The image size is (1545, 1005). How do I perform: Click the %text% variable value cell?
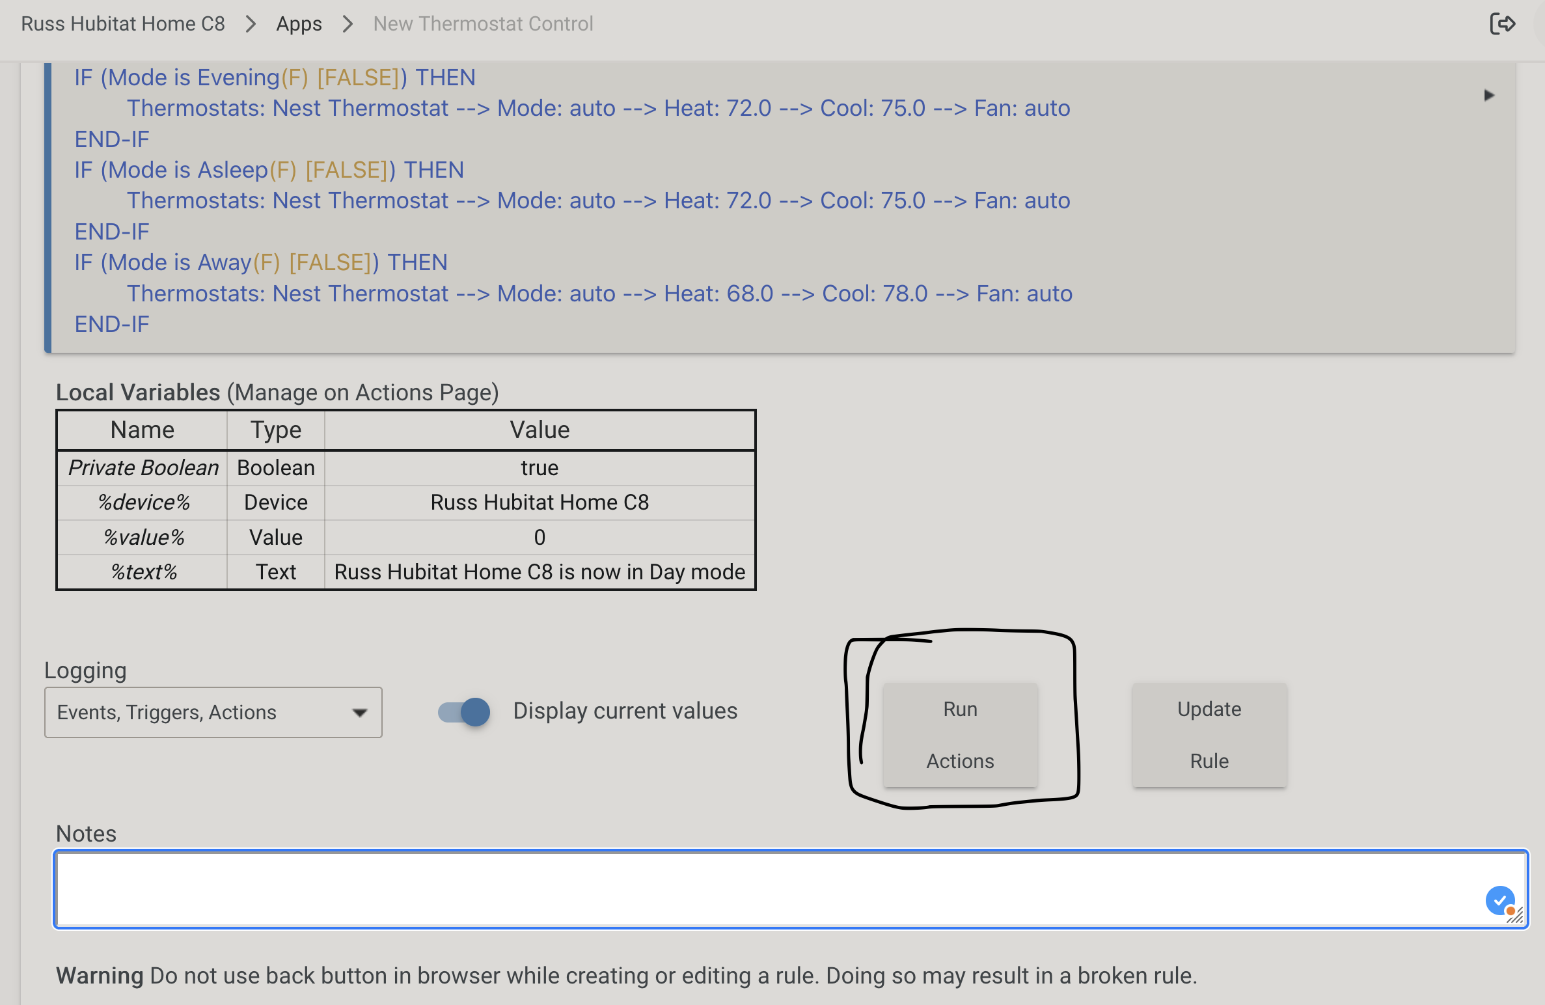pyautogui.click(x=540, y=572)
